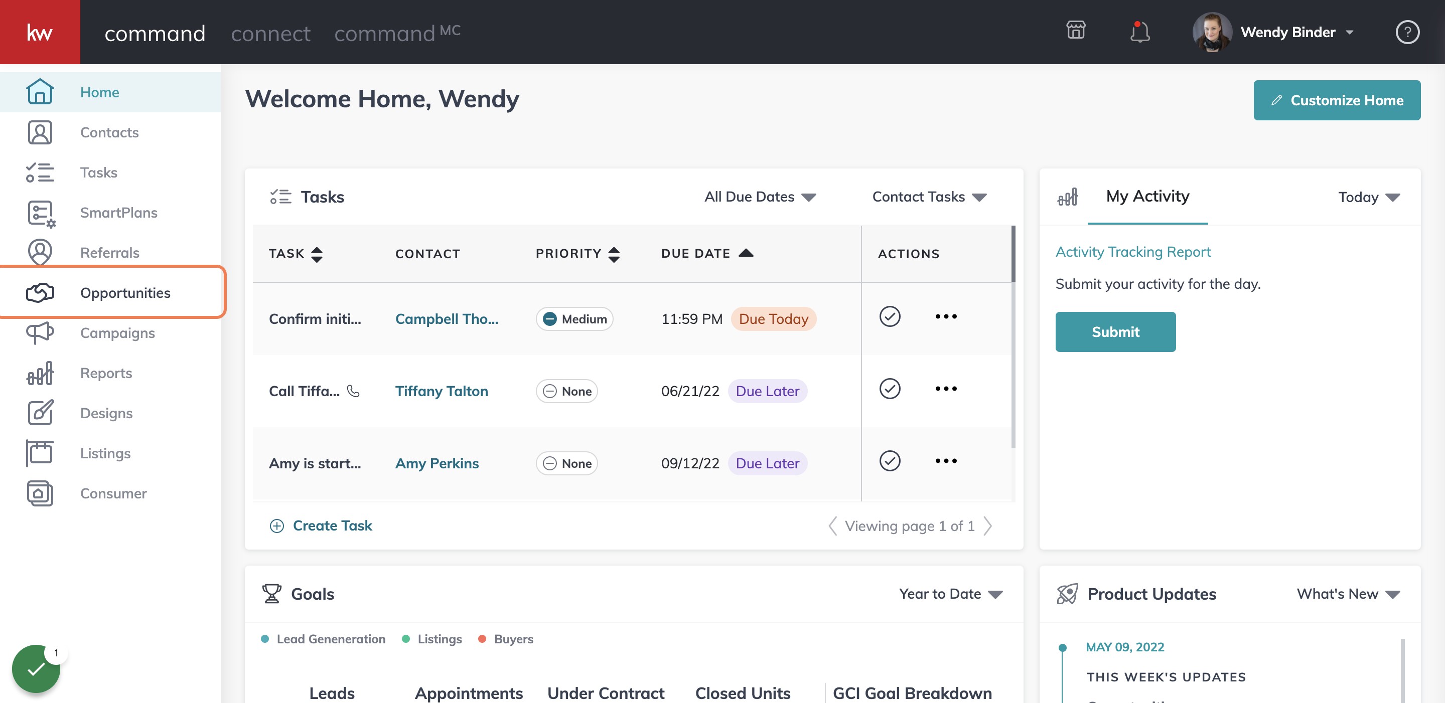This screenshot has width=1445, height=703.
Task: Mark the Campbell Tho... task complete
Action: point(890,317)
